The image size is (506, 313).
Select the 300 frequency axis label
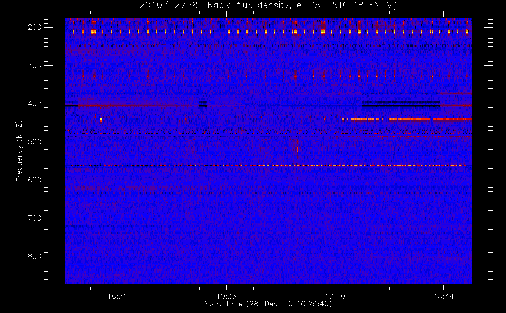(x=34, y=65)
